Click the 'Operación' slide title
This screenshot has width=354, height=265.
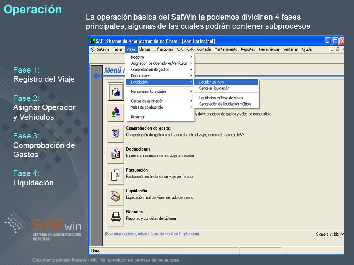tap(33, 10)
